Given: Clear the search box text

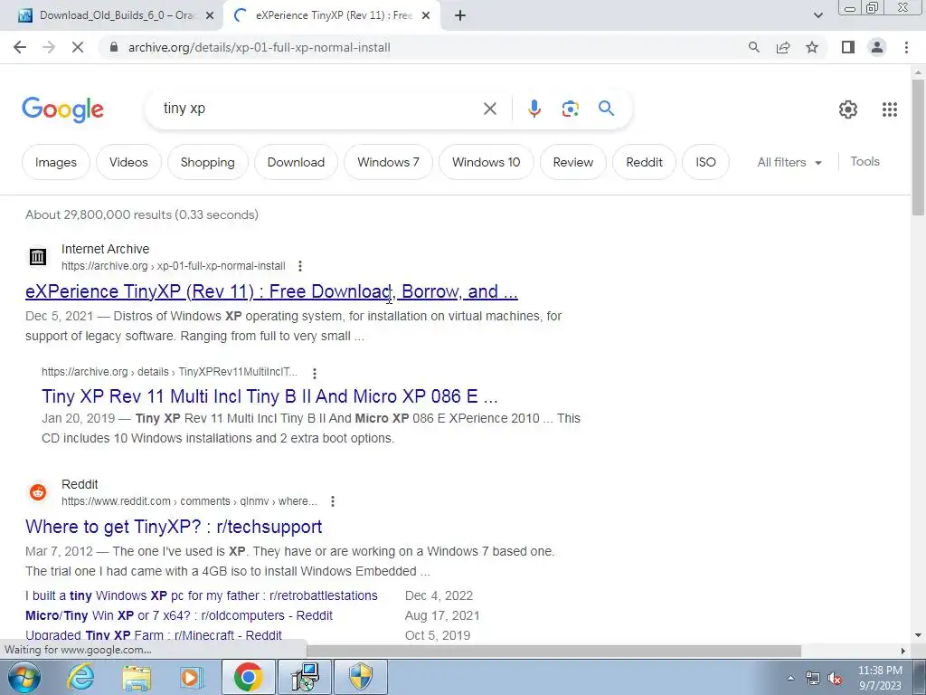Looking at the screenshot, I should 489,109.
